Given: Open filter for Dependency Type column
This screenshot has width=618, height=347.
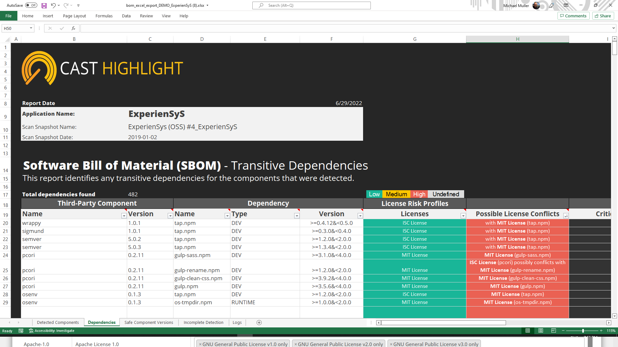Looking at the screenshot, I should tap(297, 216).
